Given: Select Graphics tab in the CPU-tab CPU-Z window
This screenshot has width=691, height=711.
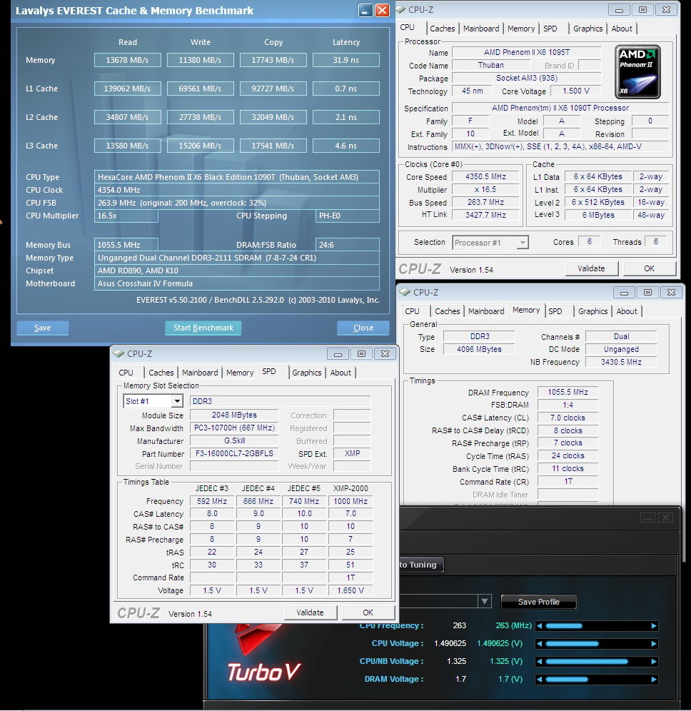Looking at the screenshot, I should (x=587, y=29).
